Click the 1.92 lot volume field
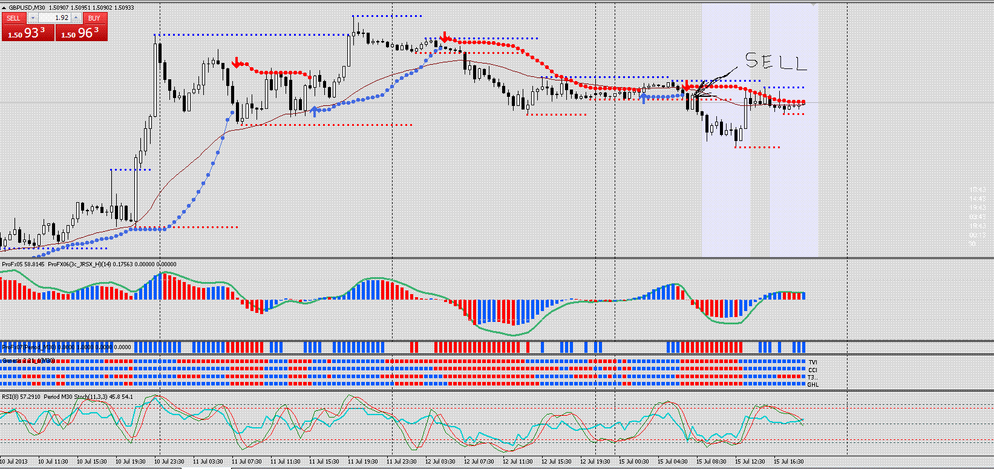994x469 pixels. [54, 18]
